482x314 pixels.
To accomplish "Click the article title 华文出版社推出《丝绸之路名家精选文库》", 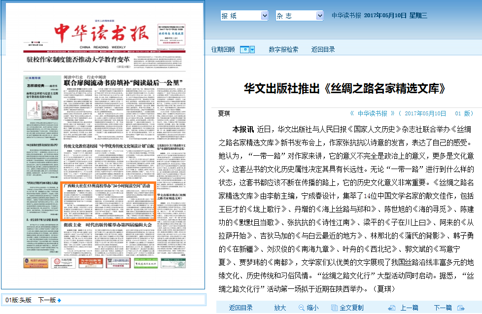I will pyautogui.click(x=344, y=89).
